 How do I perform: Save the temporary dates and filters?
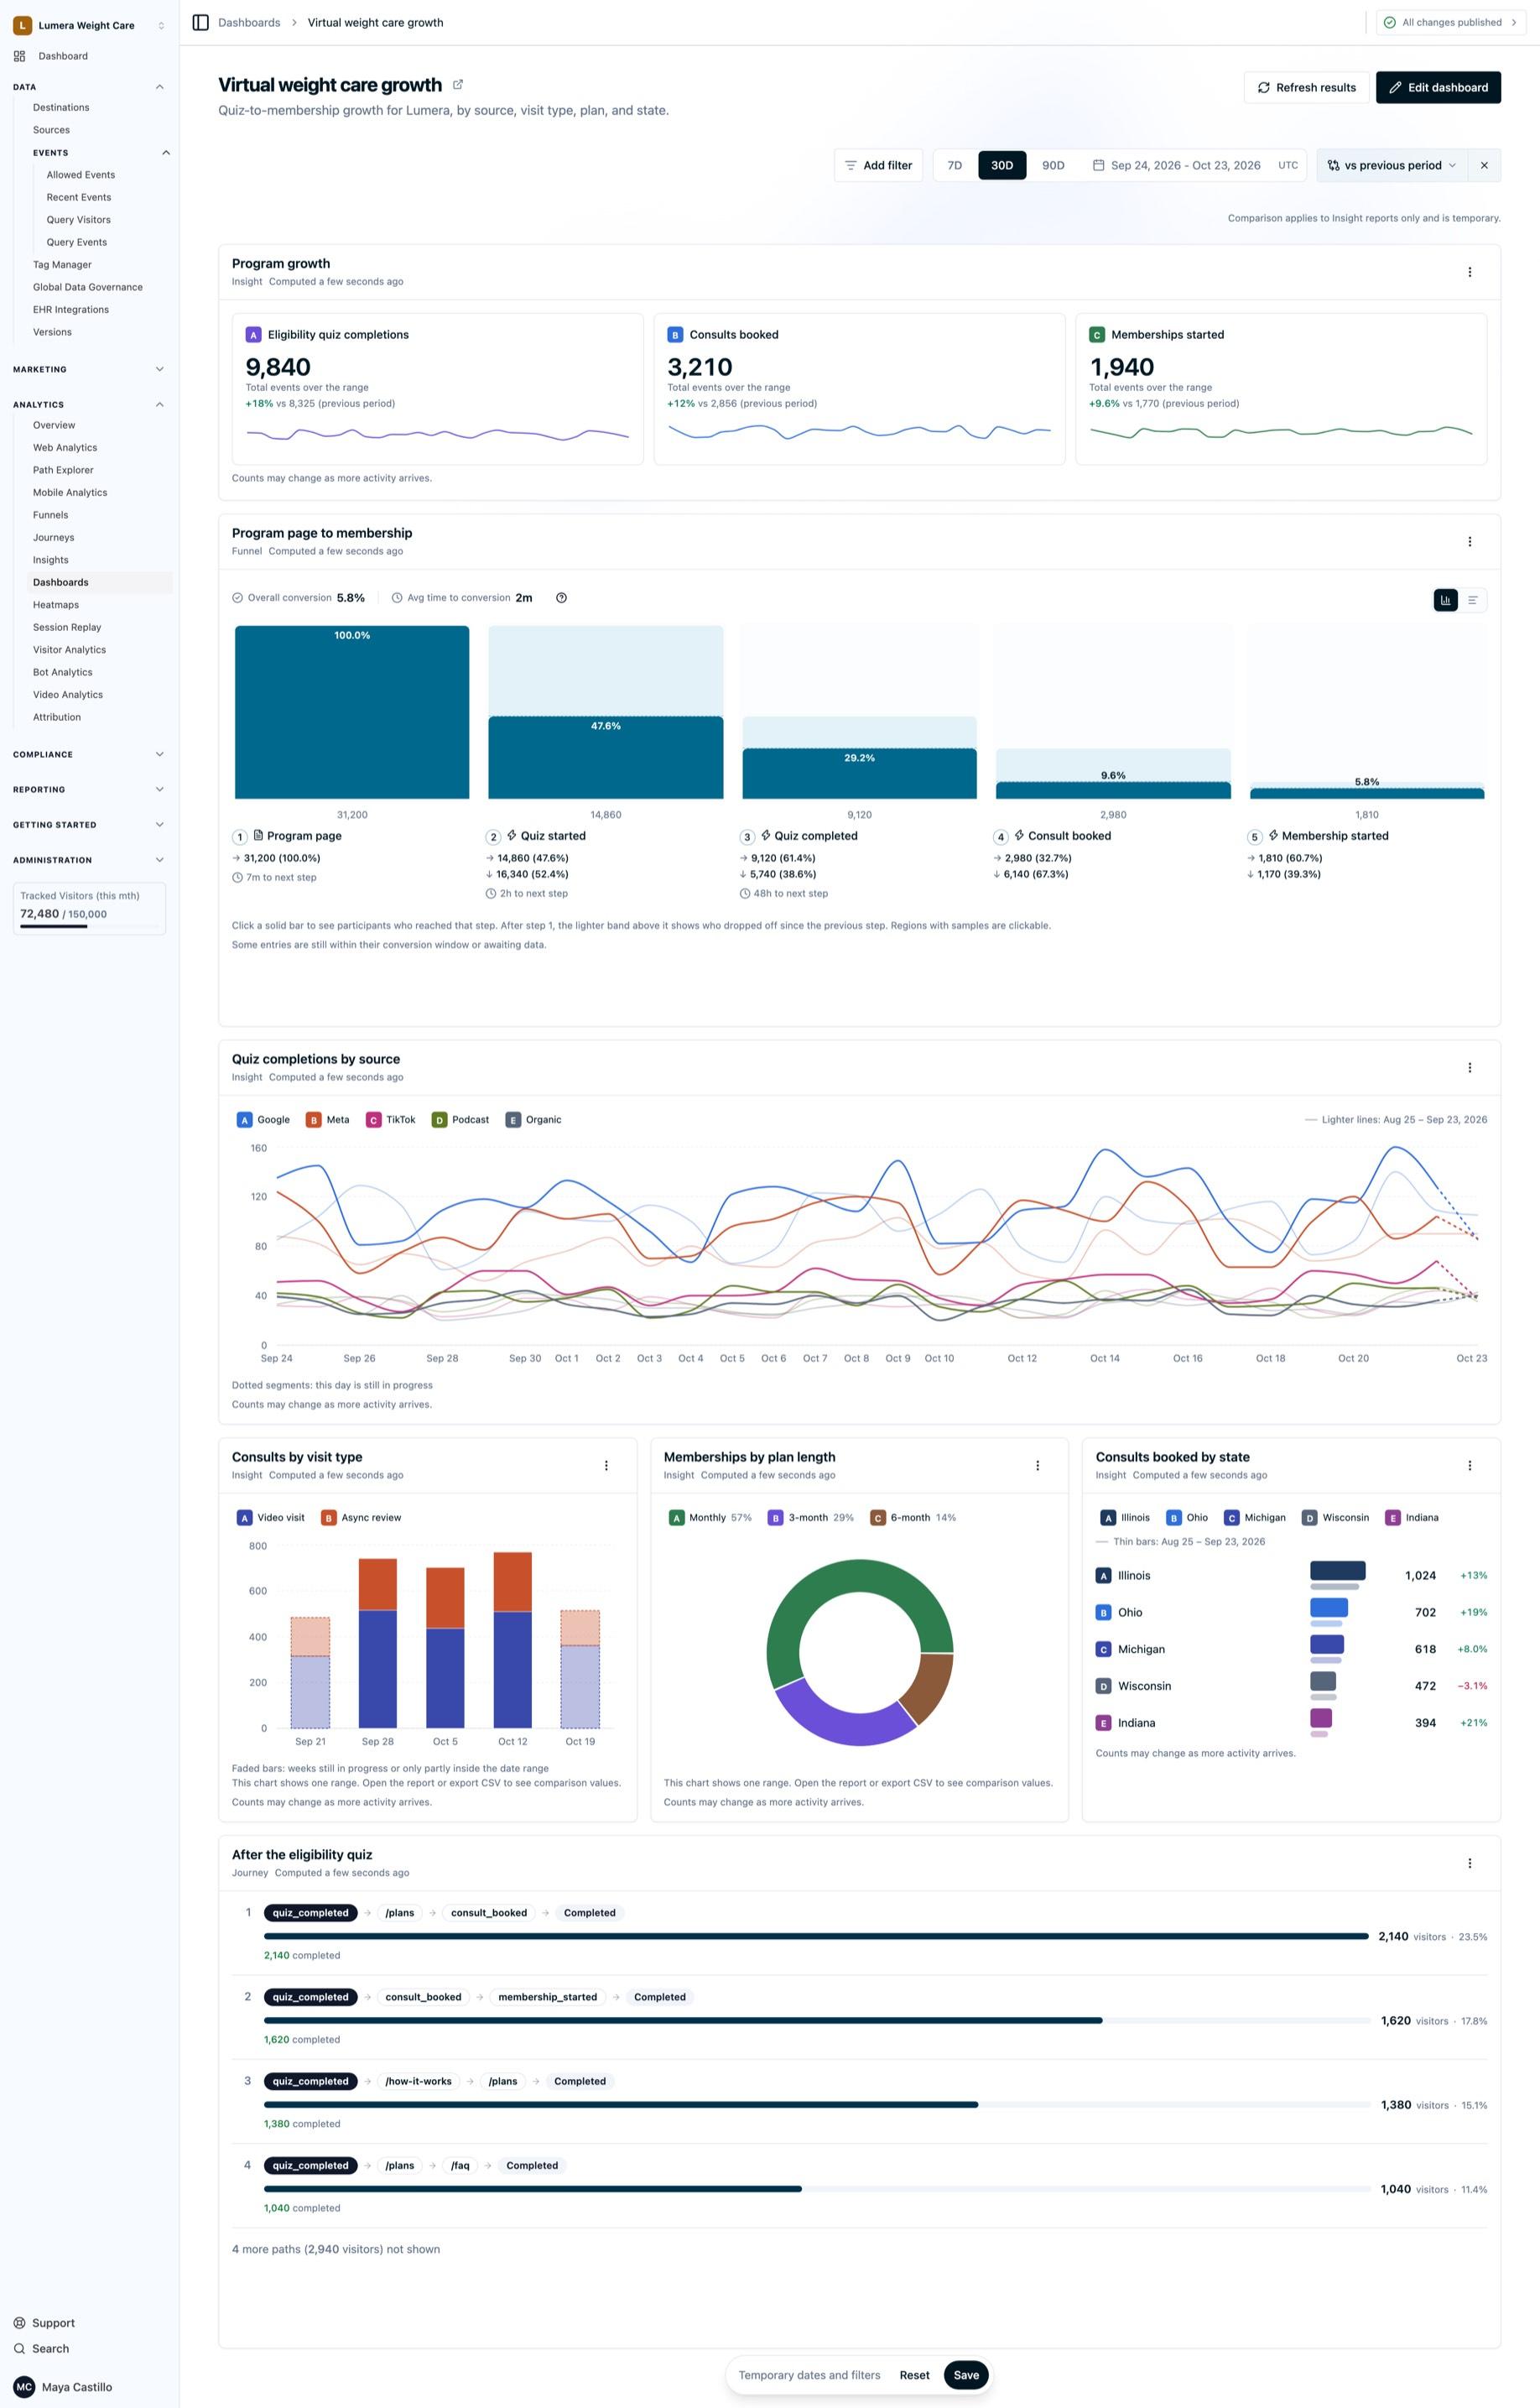click(x=966, y=2375)
